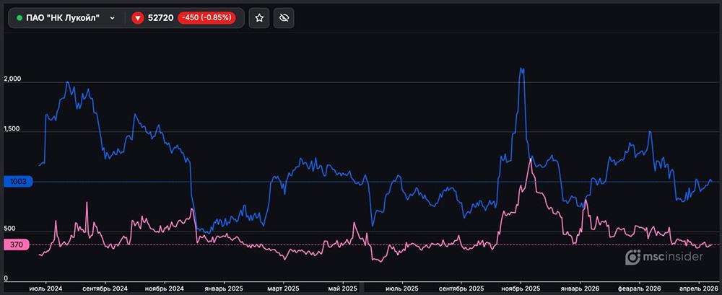Click the blue line's highest peak

[x=521, y=69]
